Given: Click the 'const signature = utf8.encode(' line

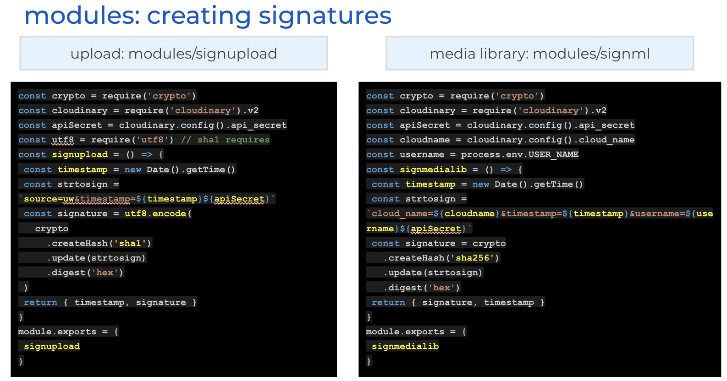Looking at the screenshot, I should (x=105, y=213).
